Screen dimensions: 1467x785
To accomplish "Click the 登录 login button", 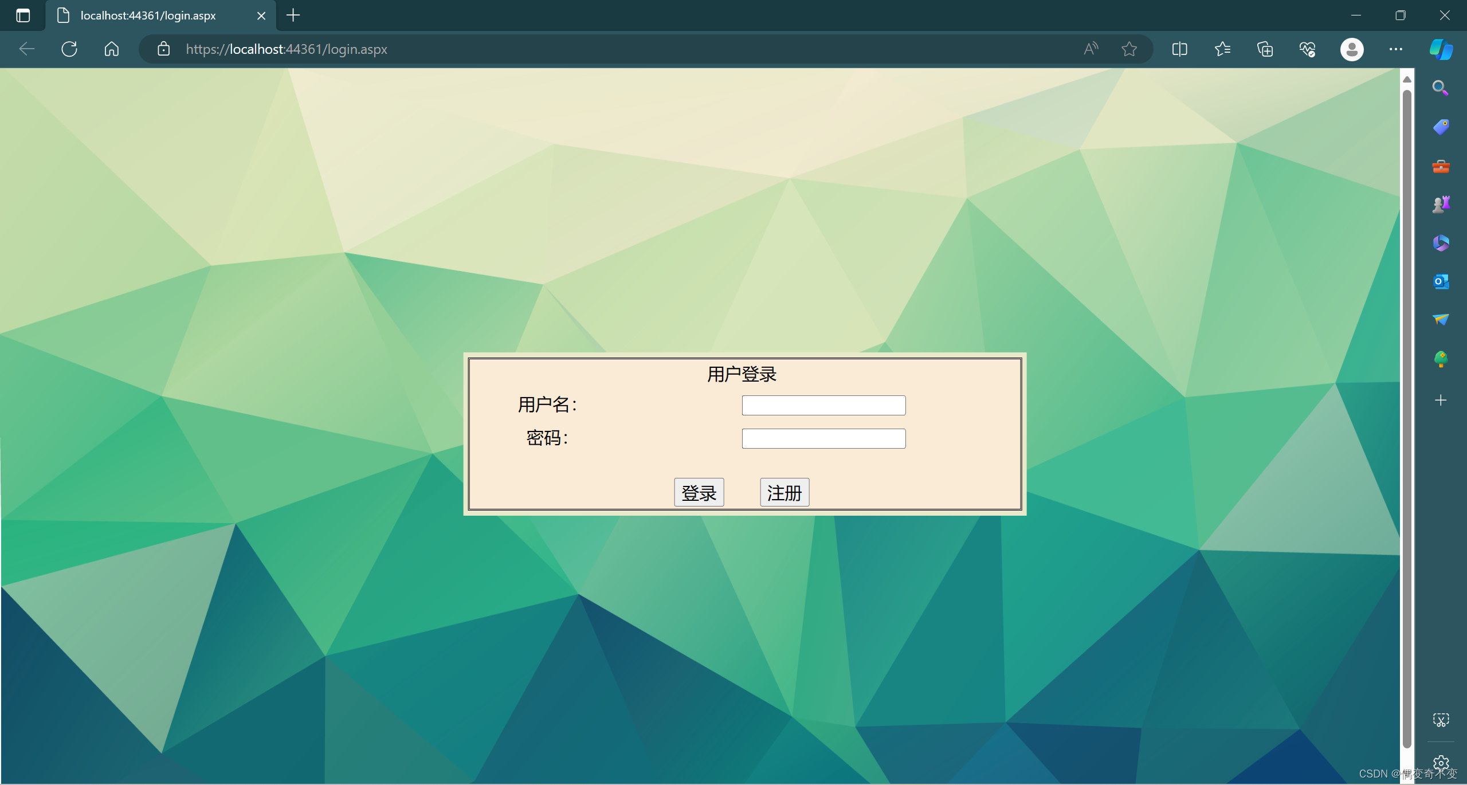I will coord(699,492).
